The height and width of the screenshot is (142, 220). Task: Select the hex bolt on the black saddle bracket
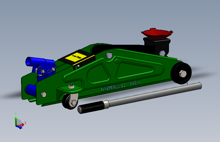pyautogui.click(x=162, y=53)
